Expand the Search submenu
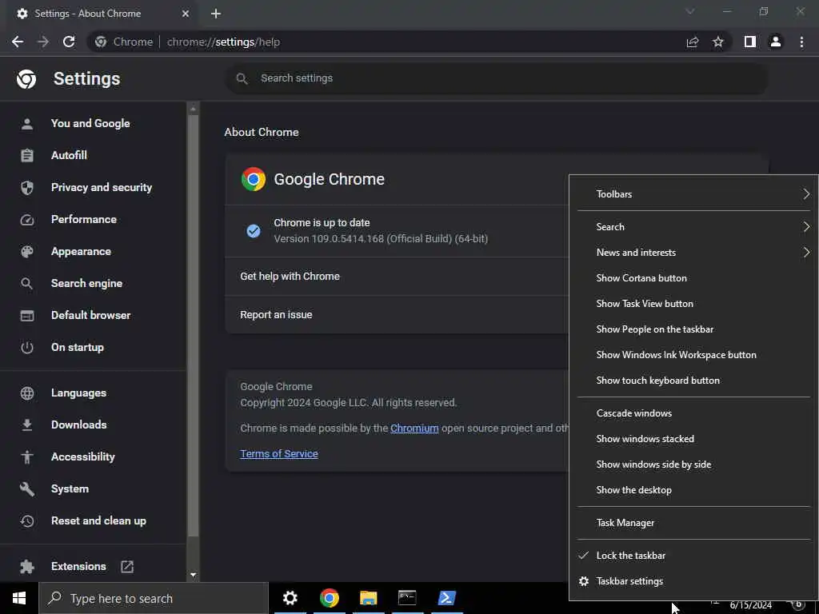This screenshot has height=614, width=819. point(693,227)
